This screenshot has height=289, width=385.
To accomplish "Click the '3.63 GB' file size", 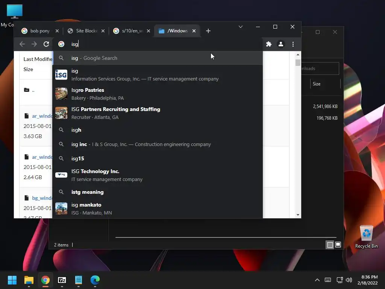I will 33,136.
